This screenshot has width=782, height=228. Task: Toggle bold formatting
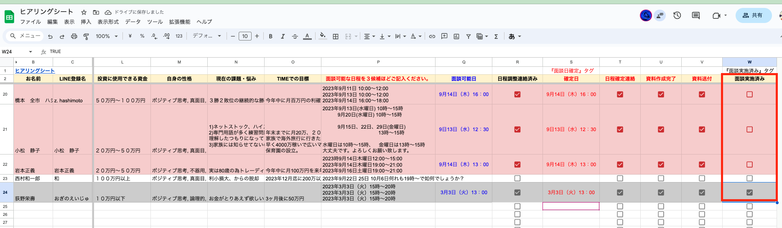(x=270, y=36)
